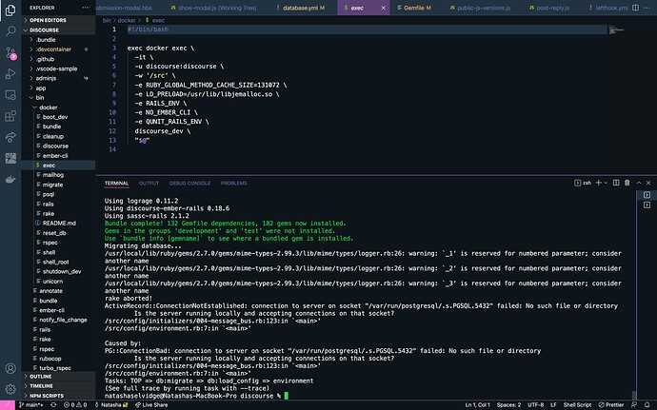Open the launch profile dropdown next to plus
Image resolution: width=657 pixels, height=410 pixels.
click(x=606, y=183)
